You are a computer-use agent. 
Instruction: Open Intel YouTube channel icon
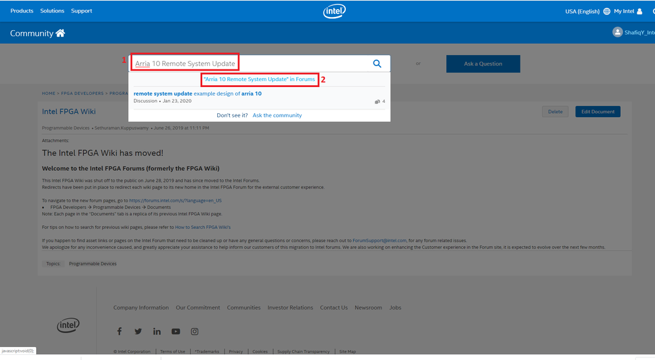pos(175,331)
